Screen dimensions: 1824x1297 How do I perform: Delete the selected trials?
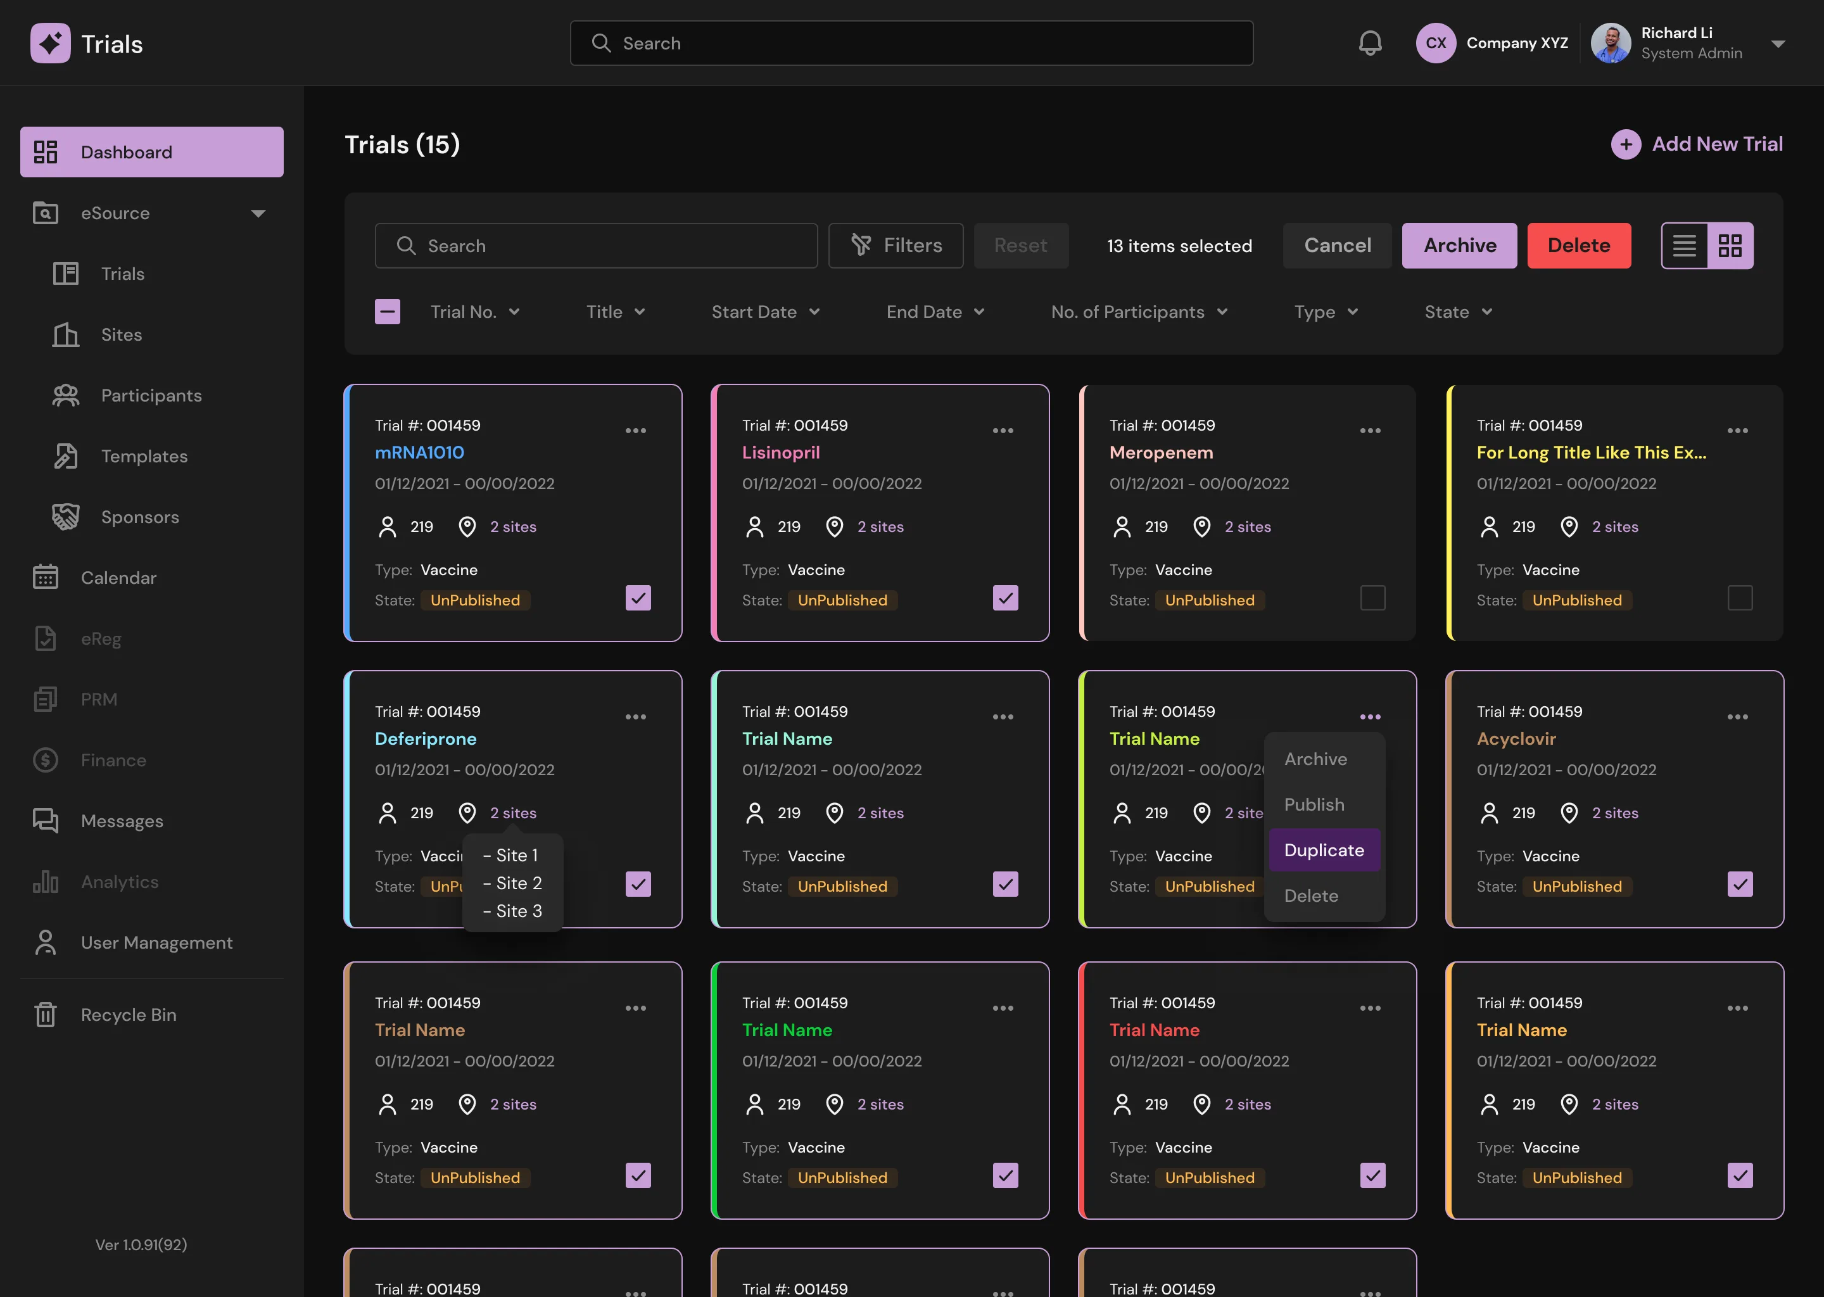pos(1579,246)
